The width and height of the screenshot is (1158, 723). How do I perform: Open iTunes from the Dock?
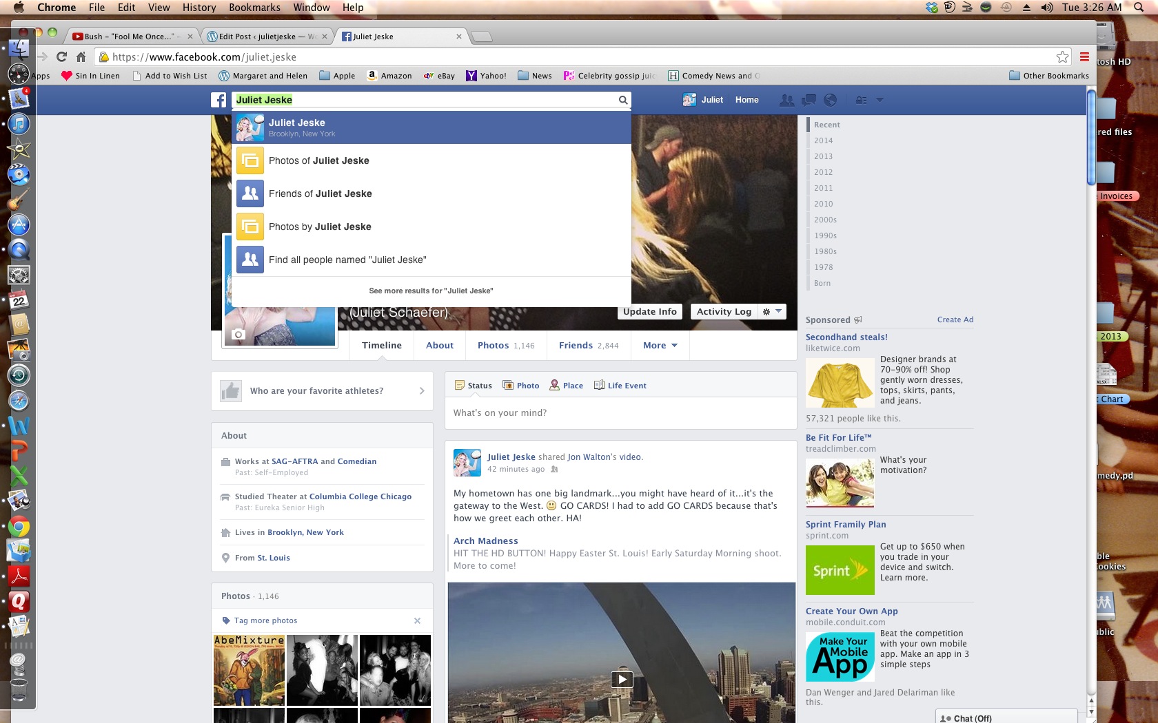click(x=19, y=124)
